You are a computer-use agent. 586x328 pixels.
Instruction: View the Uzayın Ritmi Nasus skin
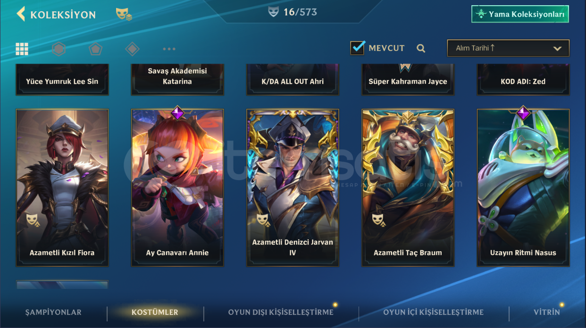pos(523,188)
